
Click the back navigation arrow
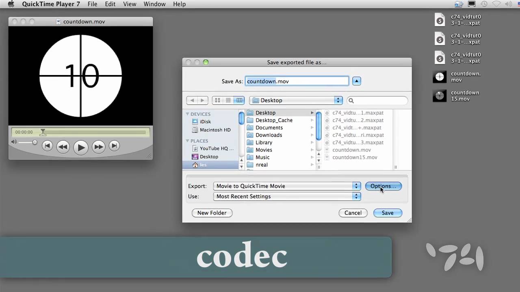[x=192, y=100]
